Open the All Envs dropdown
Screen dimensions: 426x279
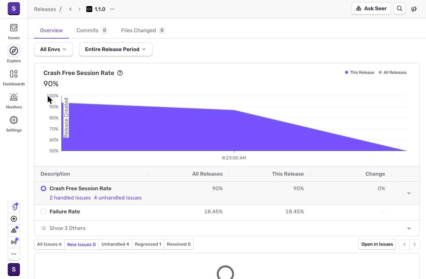(x=53, y=49)
